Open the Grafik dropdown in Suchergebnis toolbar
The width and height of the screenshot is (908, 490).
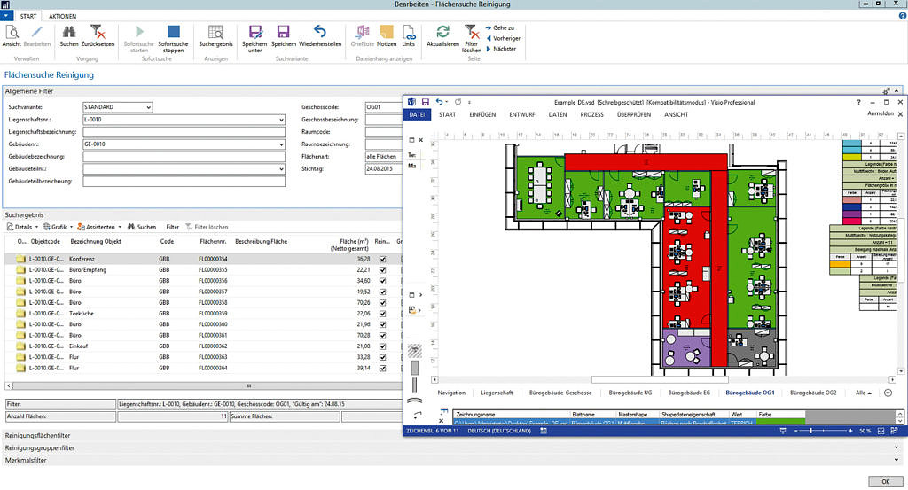(x=59, y=227)
